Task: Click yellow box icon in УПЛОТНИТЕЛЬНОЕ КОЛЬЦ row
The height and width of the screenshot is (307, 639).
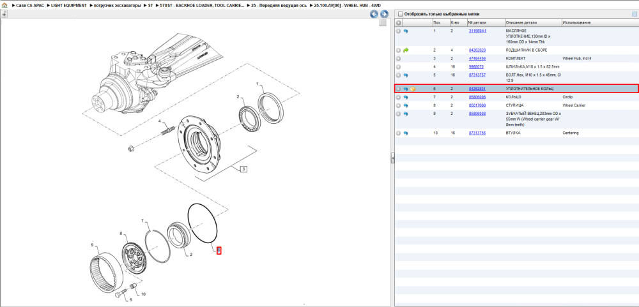Action: click(x=412, y=89)
